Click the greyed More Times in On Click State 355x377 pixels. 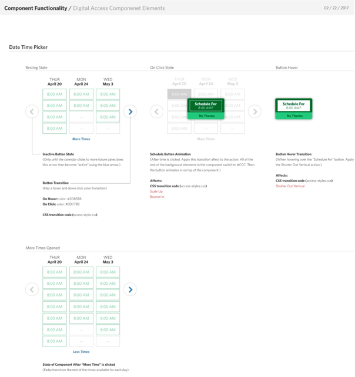206,139
